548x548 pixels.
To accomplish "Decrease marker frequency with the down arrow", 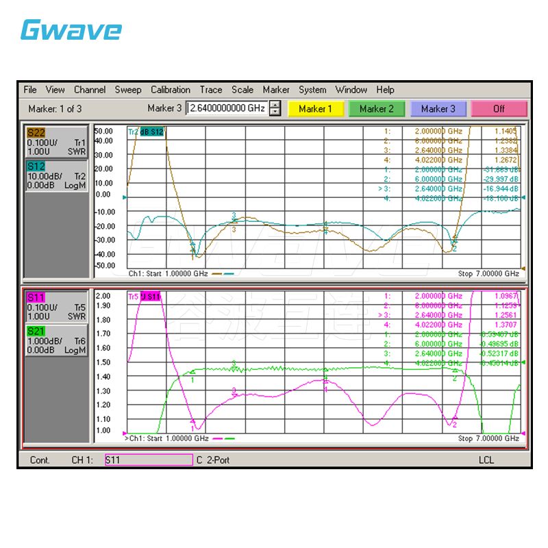I will 275,112.
